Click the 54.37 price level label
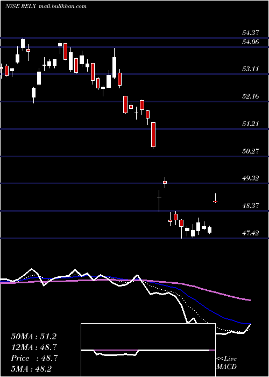 pos(251,32)
